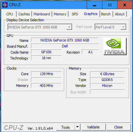Click the memory Vendor value Micron
Image resolution: width=133 pixels, height=132 pixels.
coord(107,86)
